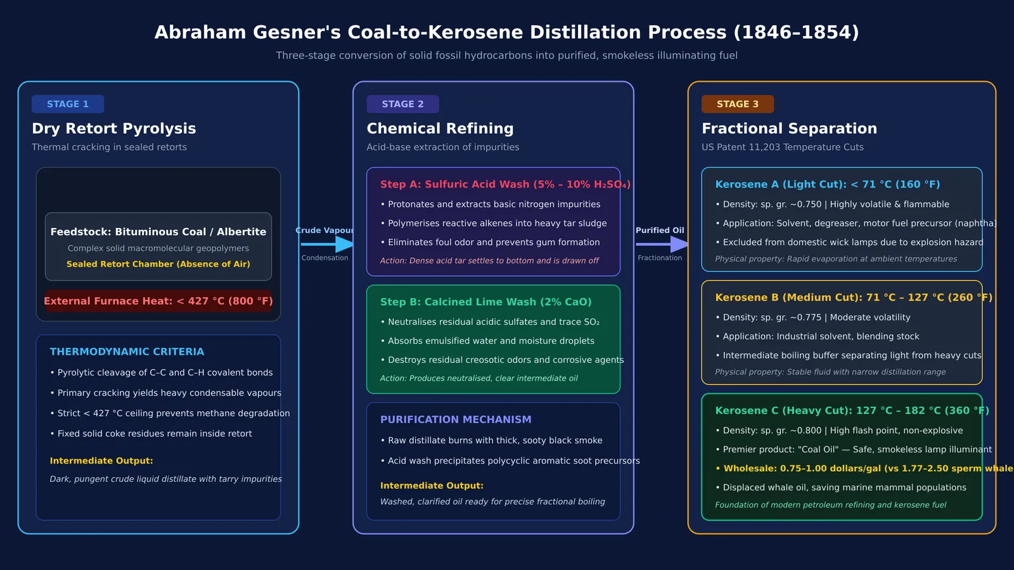Click the External Furnace Heat label
The image size is (1014, 570).
(x=158, y=301)
